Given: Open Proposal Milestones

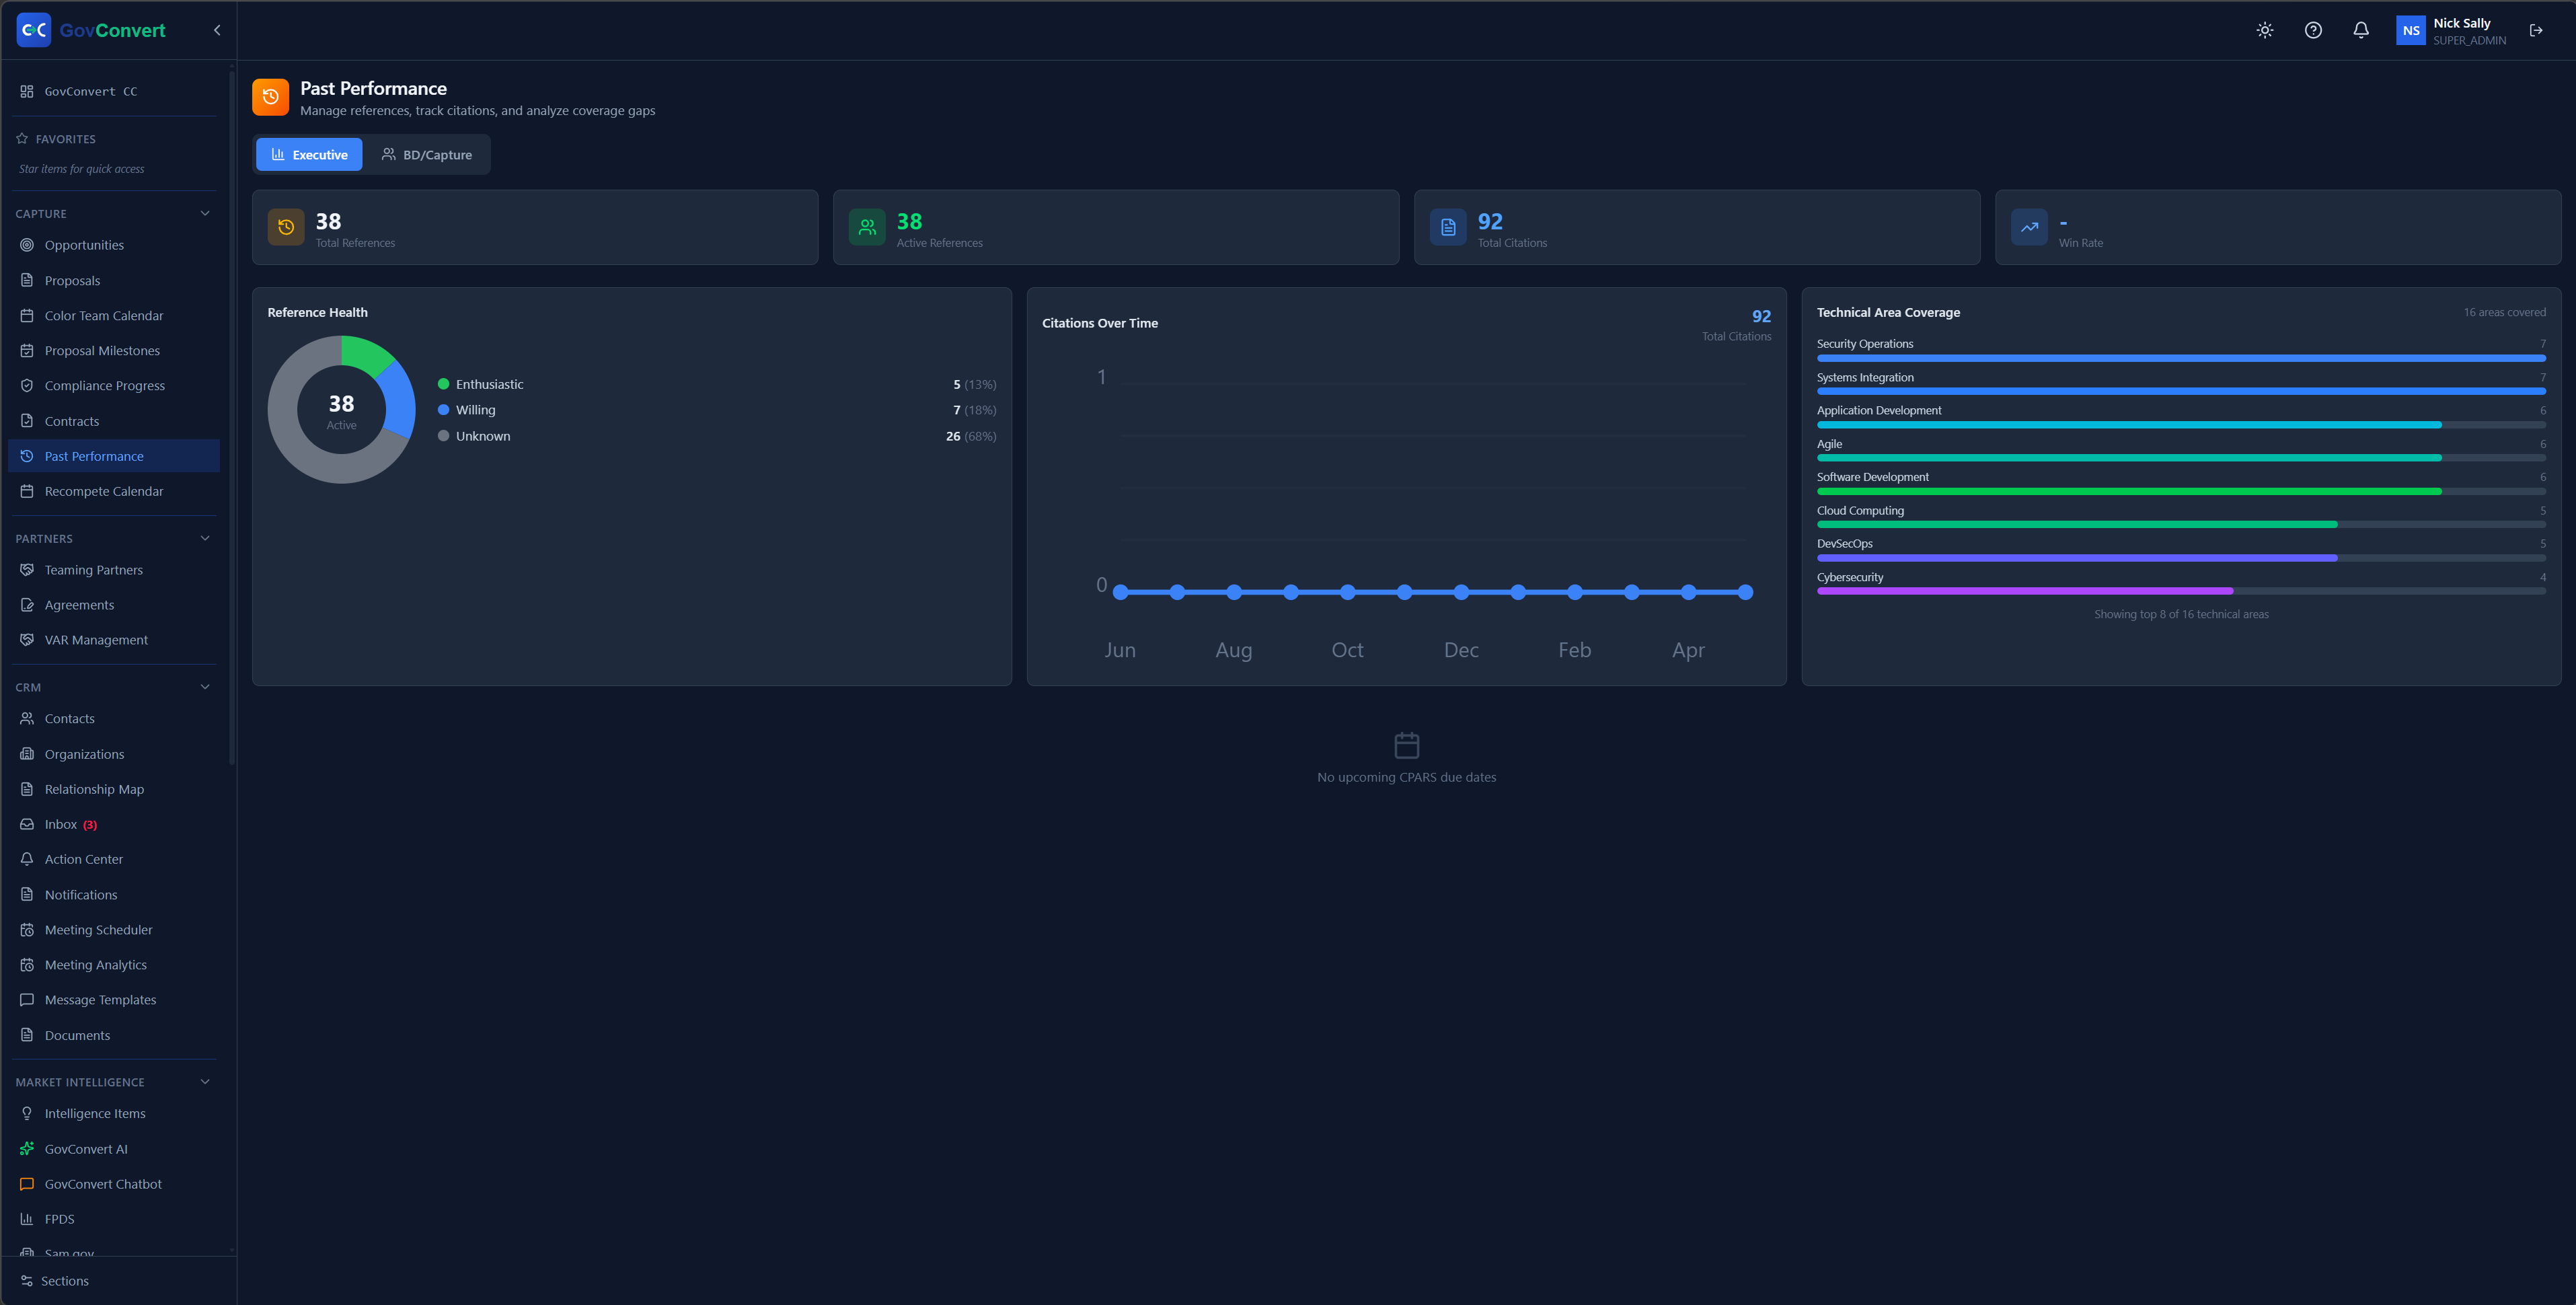Looking at the screenshot, I should (113, 350).
